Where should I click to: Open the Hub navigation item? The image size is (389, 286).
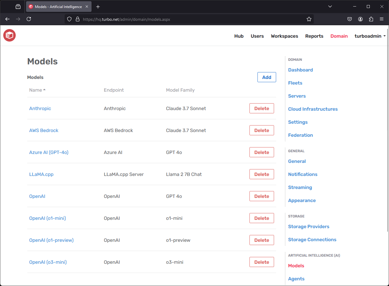point(239,36)
